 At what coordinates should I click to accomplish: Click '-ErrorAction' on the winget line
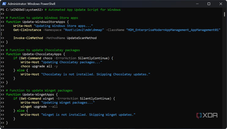point(67,99)
